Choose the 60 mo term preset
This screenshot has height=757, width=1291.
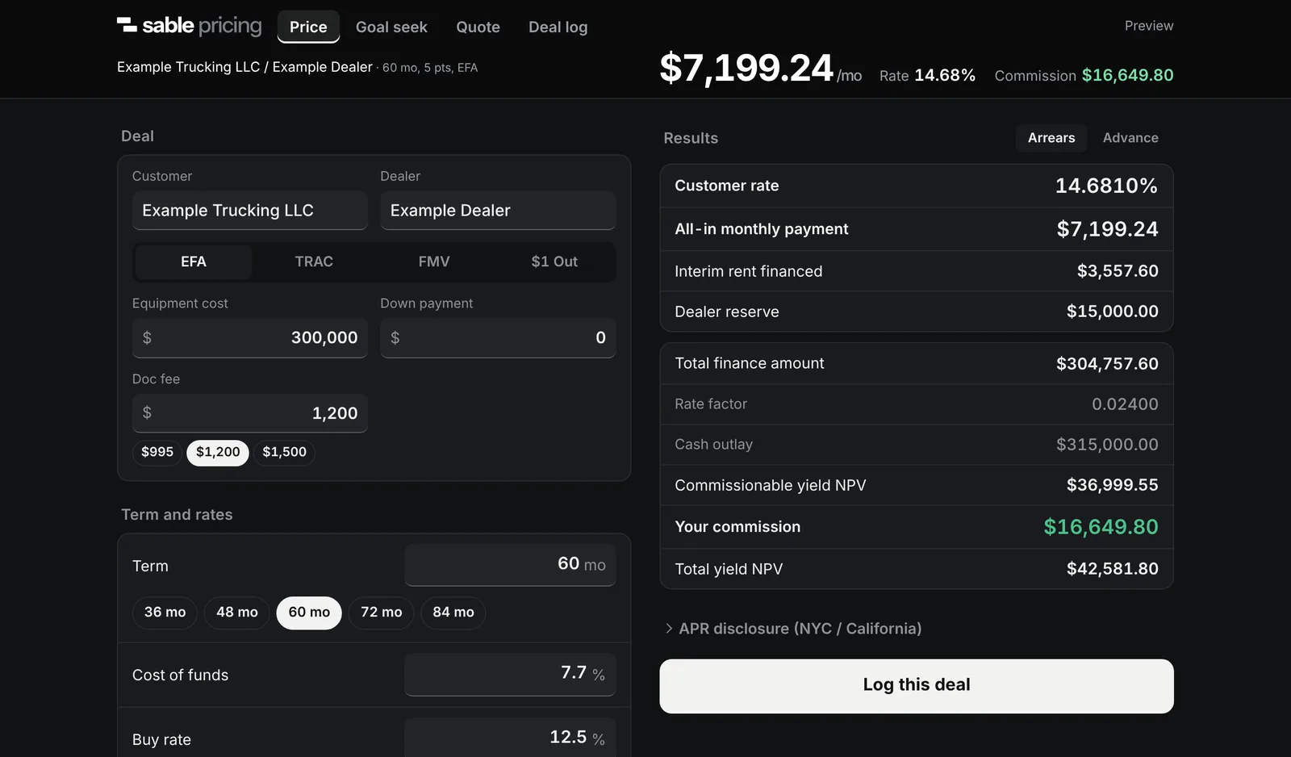(309, 613)
